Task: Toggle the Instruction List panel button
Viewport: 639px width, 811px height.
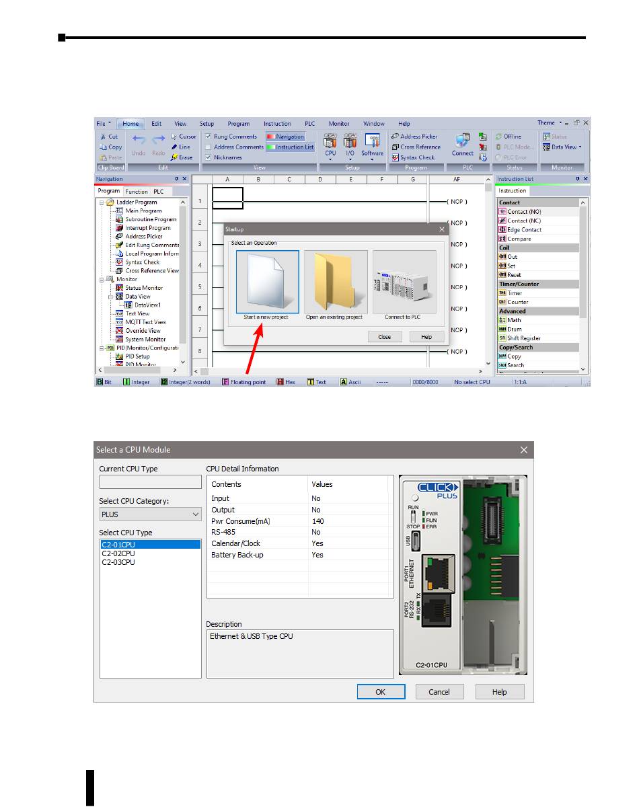Action: coord(290,147)
